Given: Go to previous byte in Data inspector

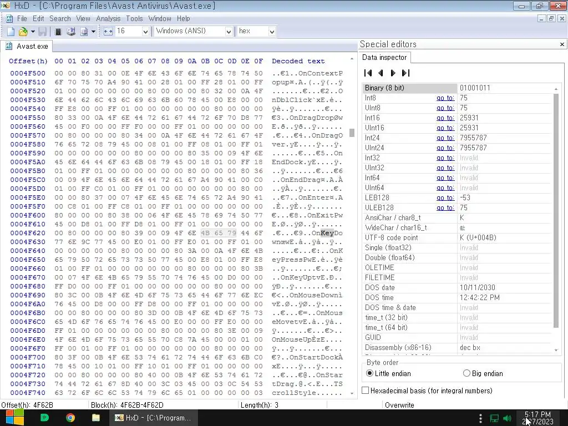Looking at the screenshot, I should (381, 73).
